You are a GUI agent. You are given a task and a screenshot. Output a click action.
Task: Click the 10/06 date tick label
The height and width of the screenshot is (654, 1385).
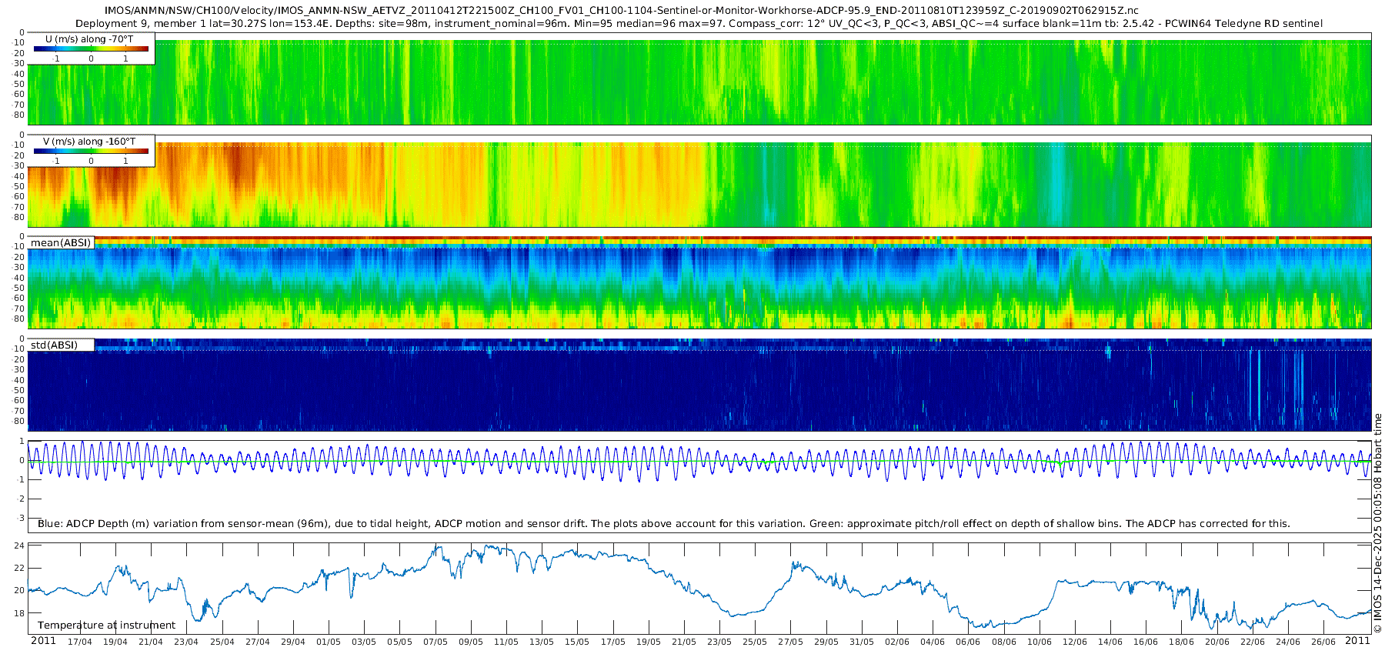click(x=1039, y=642)
